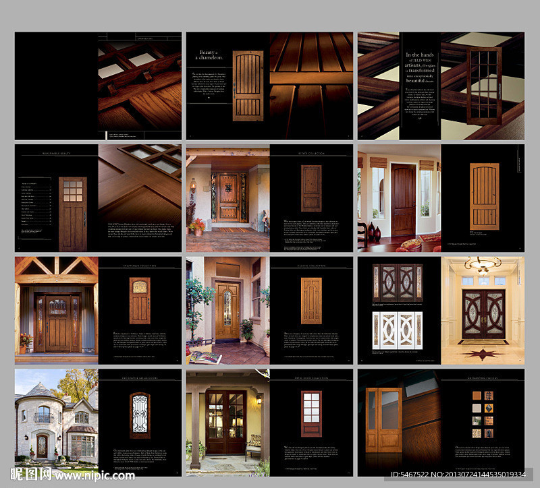540x488 pixels.
Task: Open the patio double glass door photo
Action: coord(227,423)
